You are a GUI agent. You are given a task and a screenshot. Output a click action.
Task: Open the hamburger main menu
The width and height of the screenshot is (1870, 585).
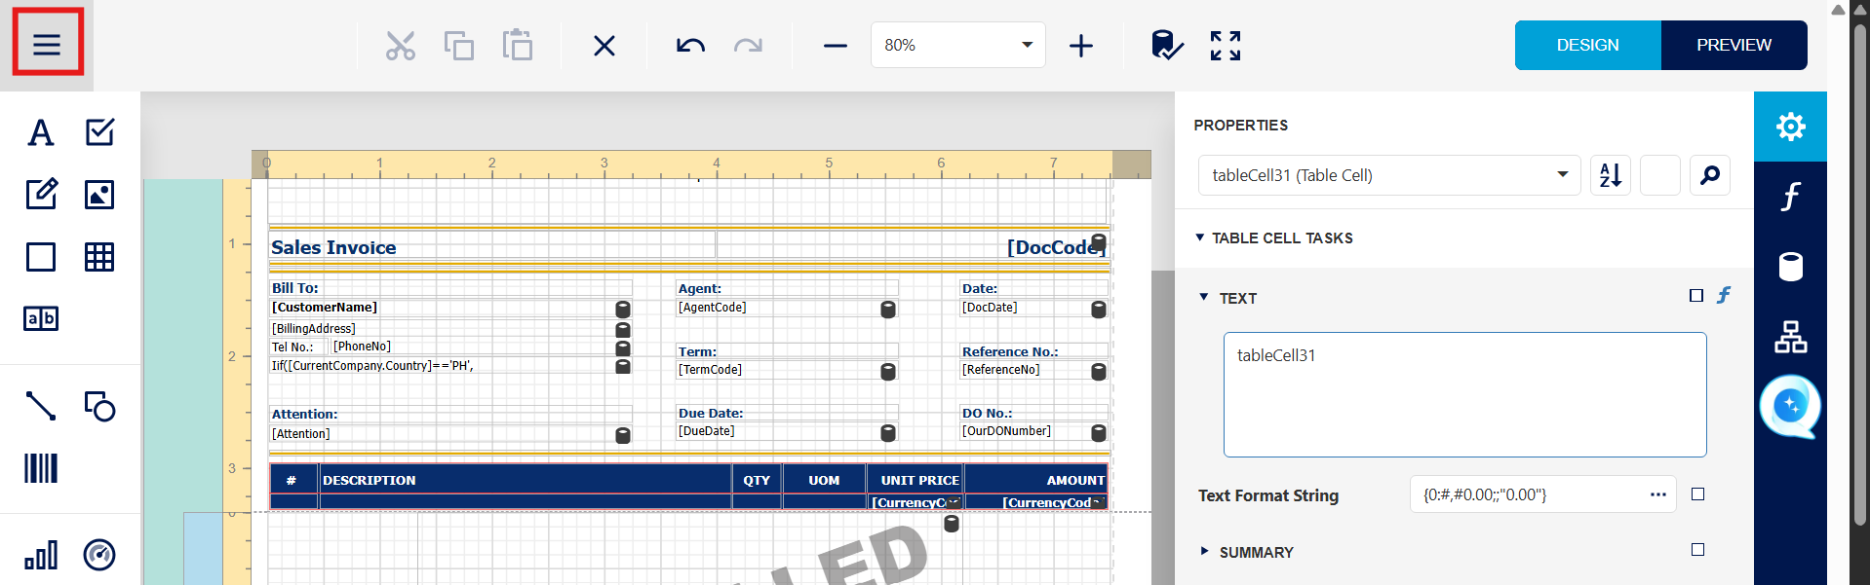47,44
